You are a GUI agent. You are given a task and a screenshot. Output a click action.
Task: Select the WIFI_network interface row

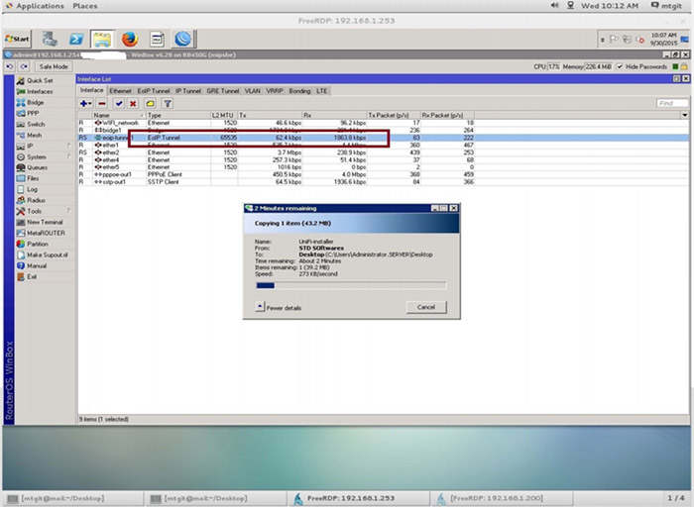[277, 123]
